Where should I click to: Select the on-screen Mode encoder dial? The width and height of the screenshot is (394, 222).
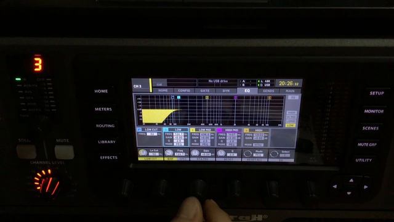click(x=247, y=154)
